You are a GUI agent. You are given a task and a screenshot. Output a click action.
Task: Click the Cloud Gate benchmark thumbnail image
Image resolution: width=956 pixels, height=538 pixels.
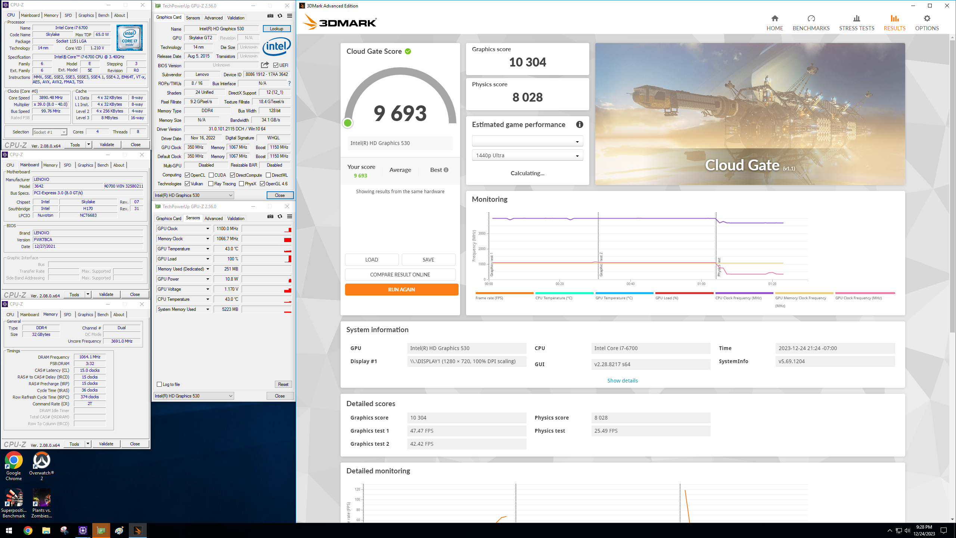click(x=750, y=114)
